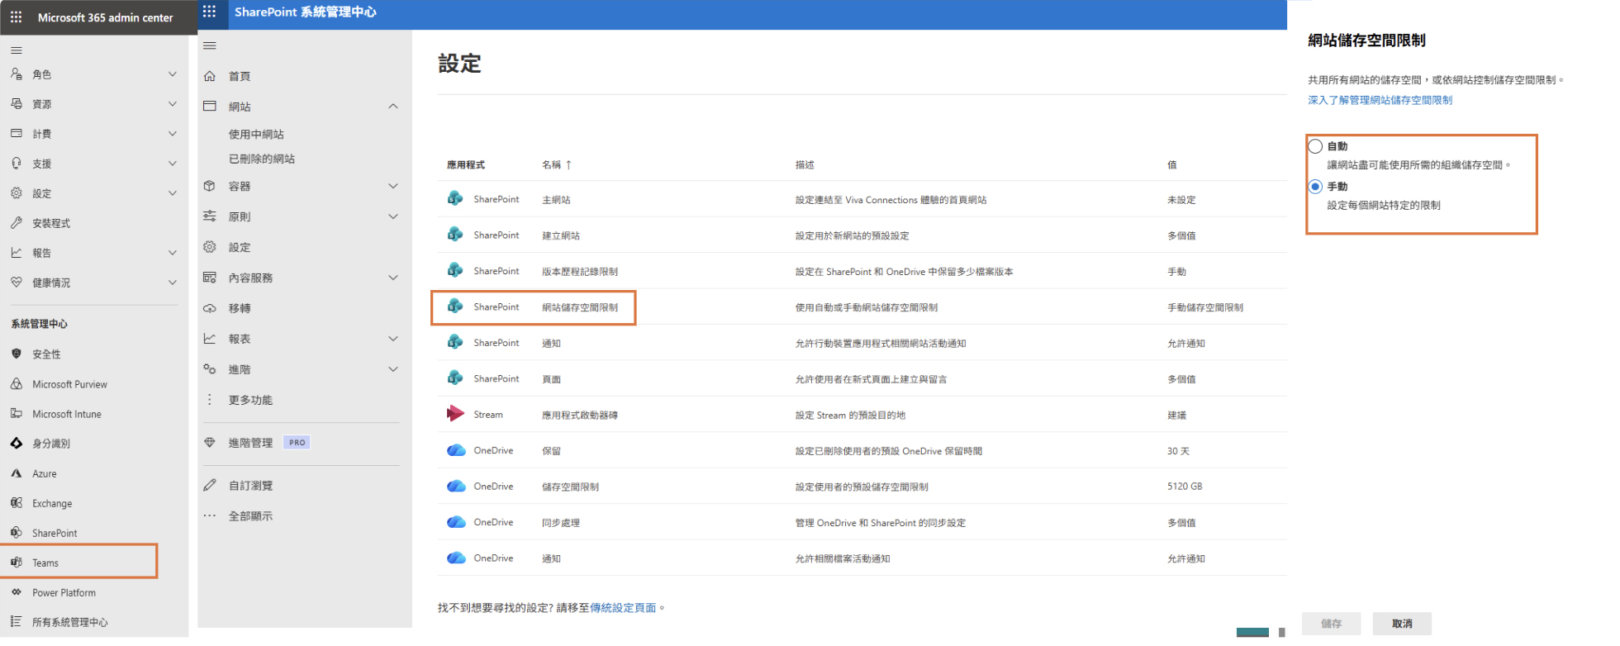Image resolution: width=1620 pixels, height=646 pixels.
Task: Click the OneDrive icon in 保留 row
Action: point(456,450)
